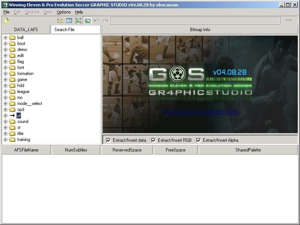300x225 pixels.
Task: Click the title folder icon
Action: coord(12,133)
